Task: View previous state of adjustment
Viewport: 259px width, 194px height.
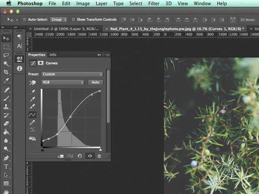Action: pyautogui.click(x=70, y=156)
